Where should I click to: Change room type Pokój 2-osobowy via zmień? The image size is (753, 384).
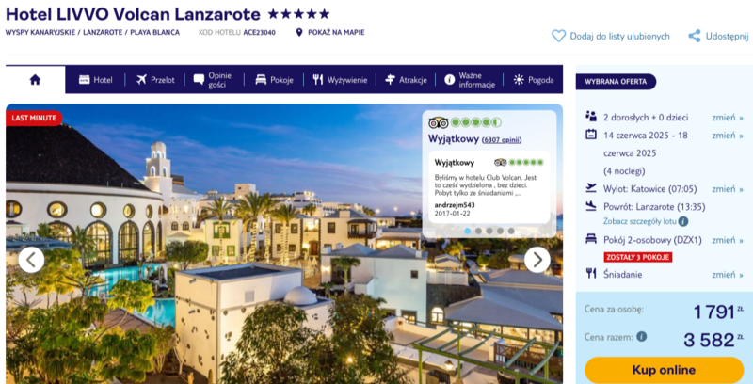728,240
